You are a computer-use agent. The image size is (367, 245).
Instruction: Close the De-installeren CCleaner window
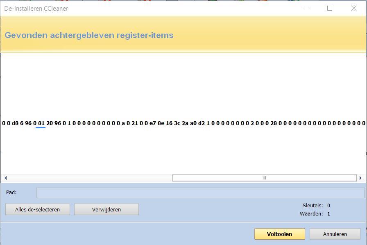coord(354,8)
